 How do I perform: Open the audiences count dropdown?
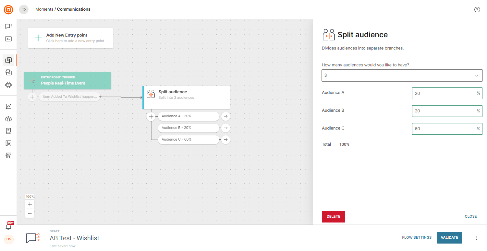402,75
